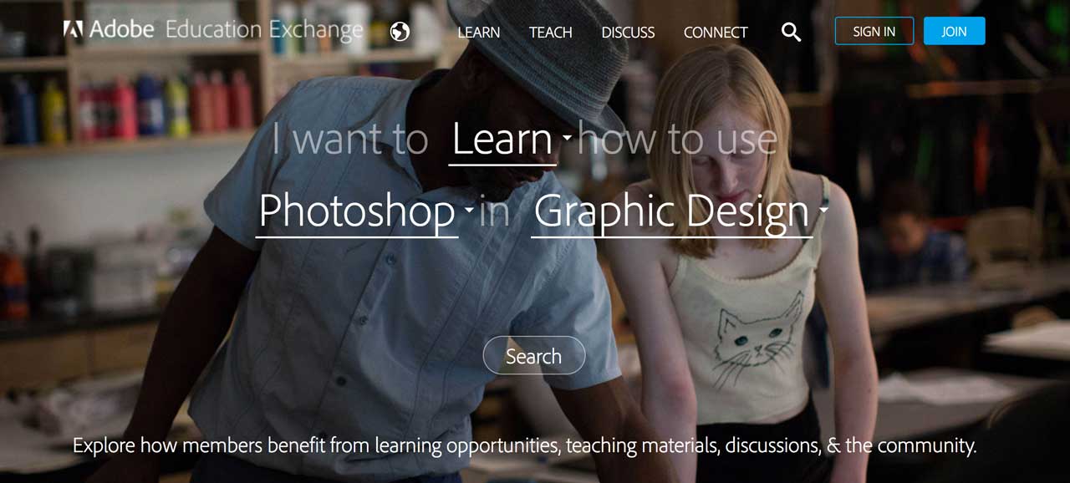
Task: Click the rounded Search button
Action: [x=534, y=355]
